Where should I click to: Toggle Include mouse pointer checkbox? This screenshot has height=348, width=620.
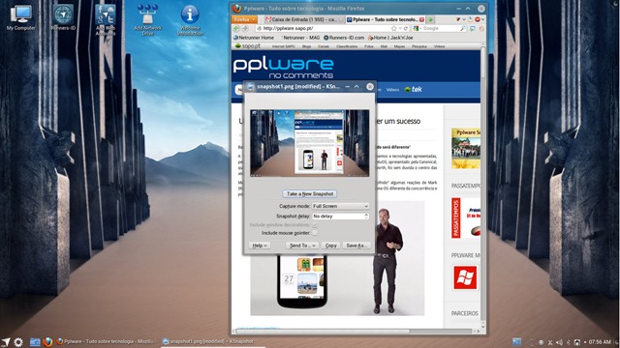click(x=314, y=233)
